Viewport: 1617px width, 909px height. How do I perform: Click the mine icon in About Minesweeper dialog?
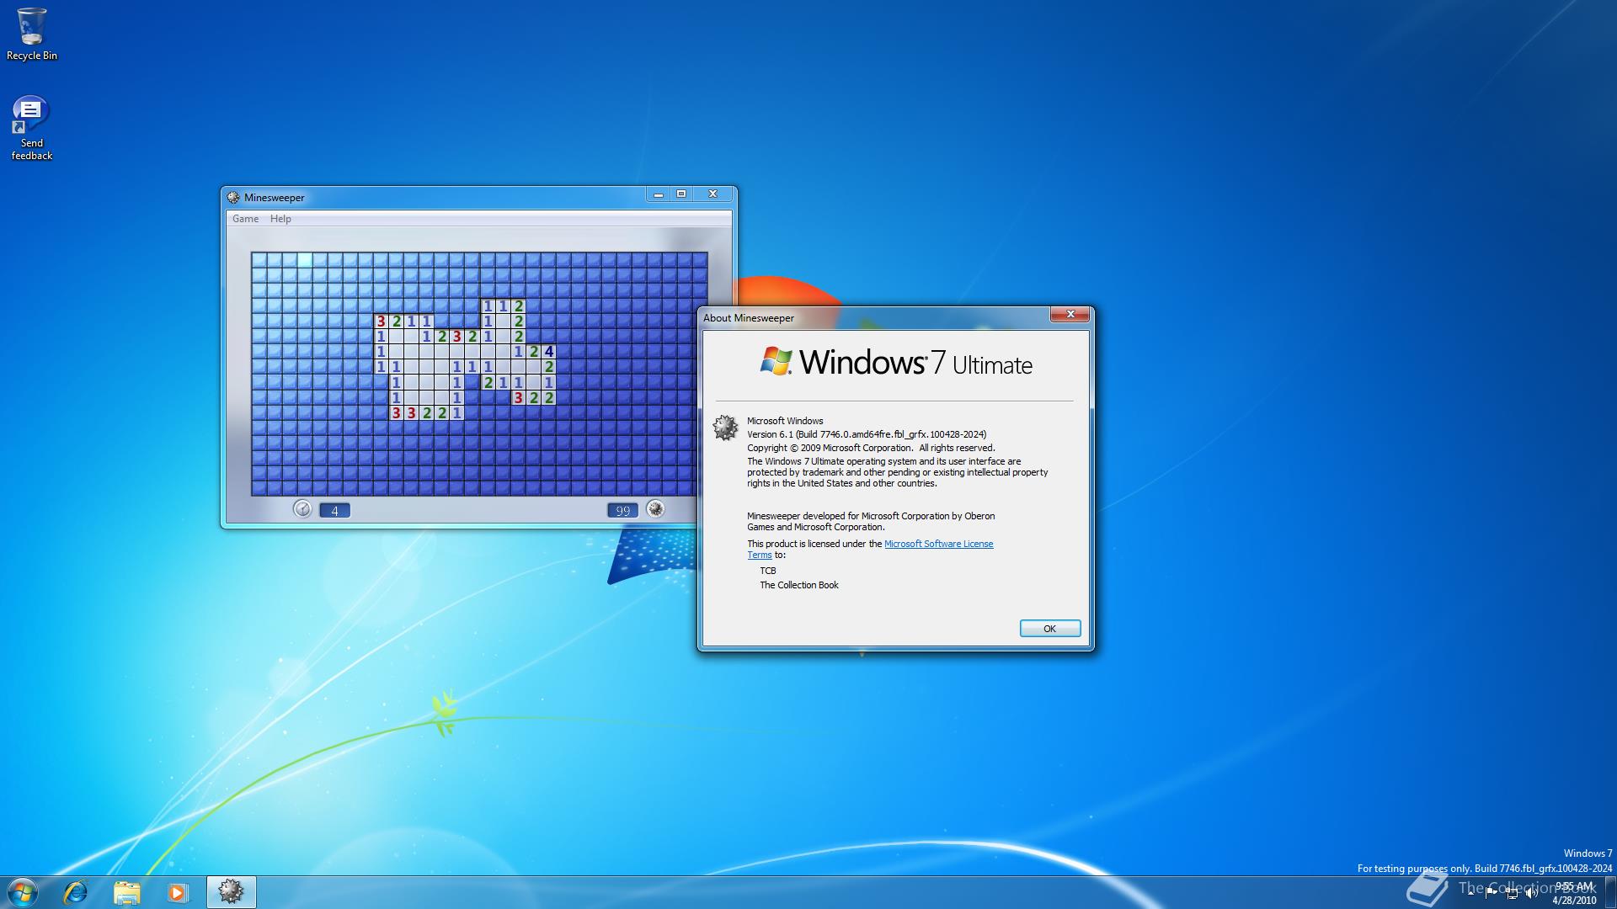[x=725, y=428]
